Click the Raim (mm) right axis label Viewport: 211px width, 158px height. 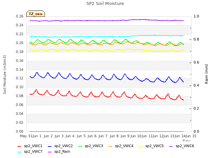click(206, 74)
